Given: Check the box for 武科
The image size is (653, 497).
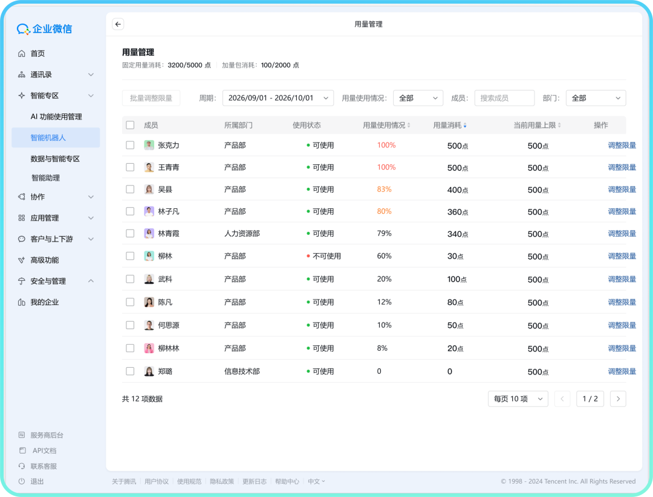Looking at the screenshot, I should [131, 279].
